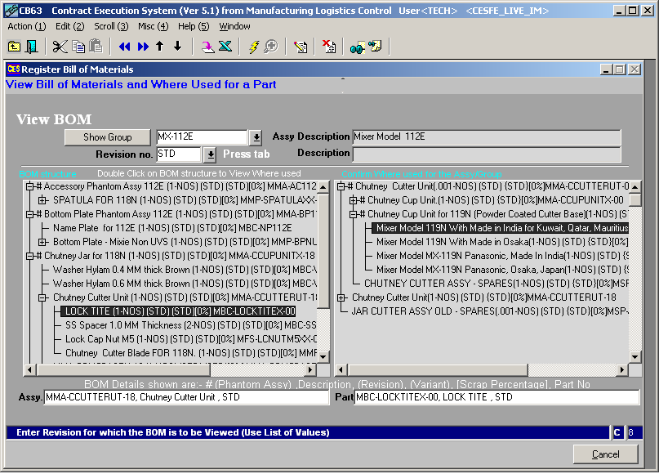Click the Copy icon in toolbar
The width and height of the screenshot is (659, 474).
pyautogui.click(x=78, y=47)
